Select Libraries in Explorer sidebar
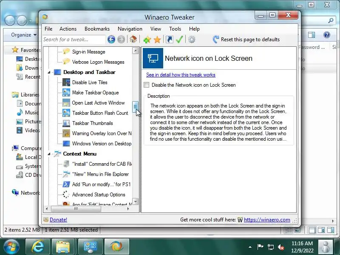Image resolution: width=340 pixels, height=255 pixels. (x=25, y=94)
